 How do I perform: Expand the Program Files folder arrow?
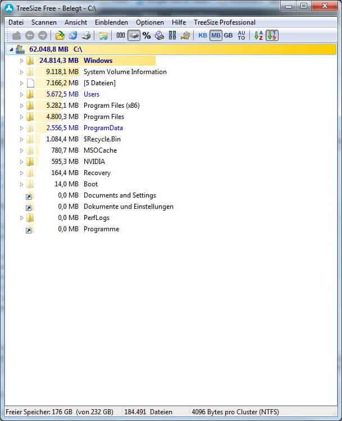pos(21,117)
